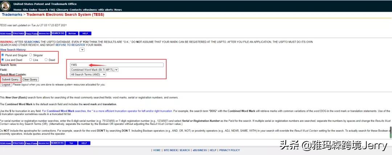Viewport: 392px width, 155px height.
Task: Open the eBUSINESS link in the footer
Action: point(200,150)
